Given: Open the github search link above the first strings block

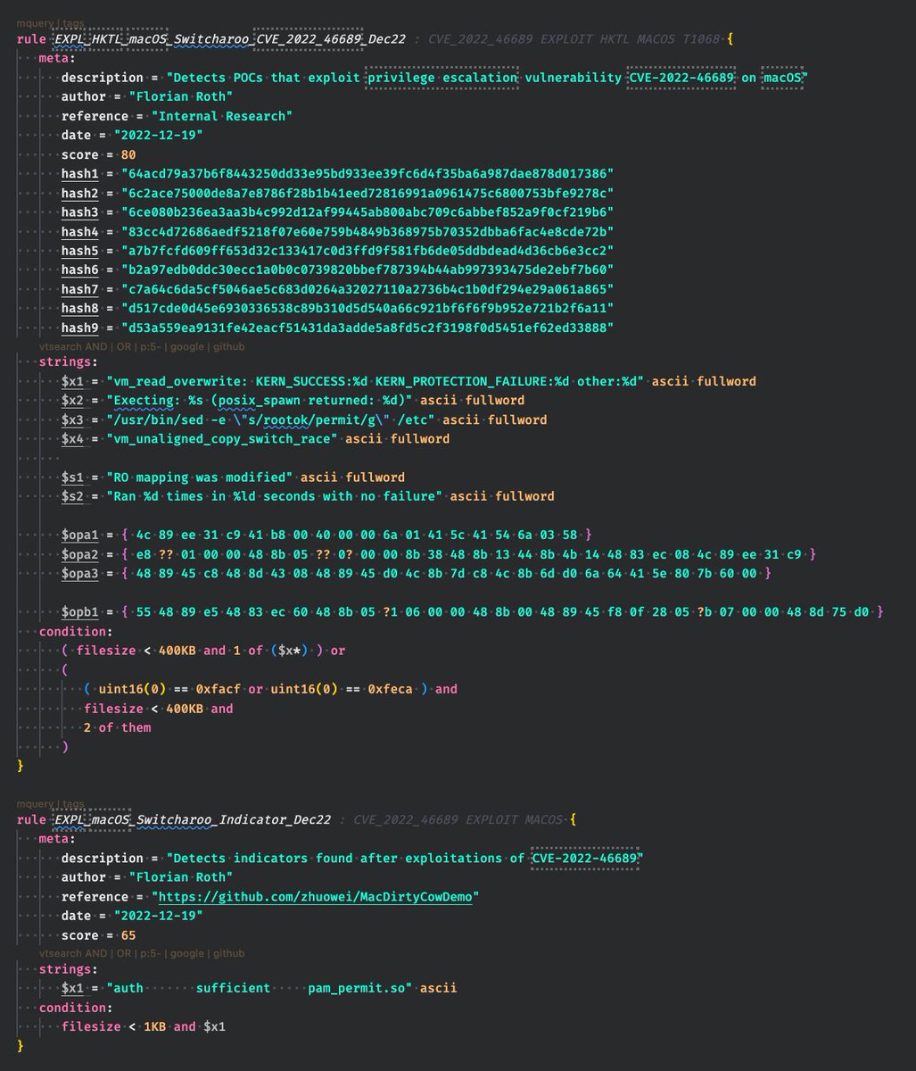Looking at the screenshot, I should click(x=229, y=346).
